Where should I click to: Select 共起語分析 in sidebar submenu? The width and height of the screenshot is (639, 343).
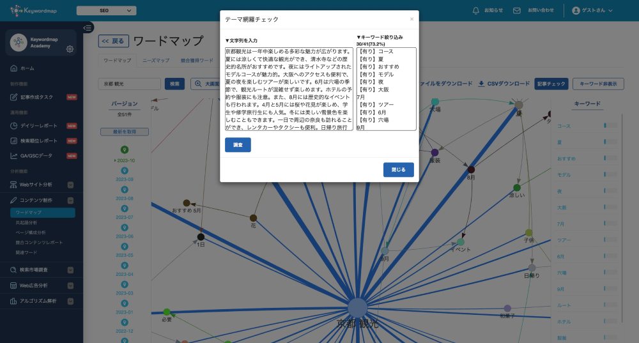pos(26,223)
